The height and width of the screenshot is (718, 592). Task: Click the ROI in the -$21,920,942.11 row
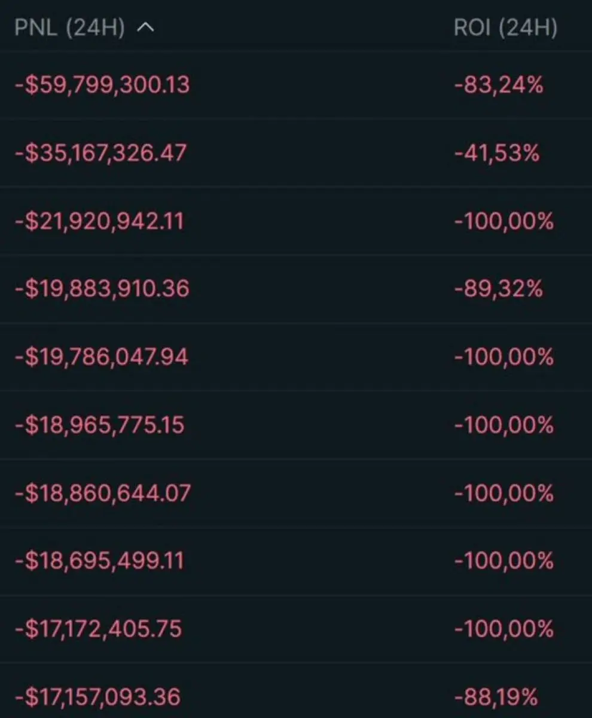pos(504,221)
